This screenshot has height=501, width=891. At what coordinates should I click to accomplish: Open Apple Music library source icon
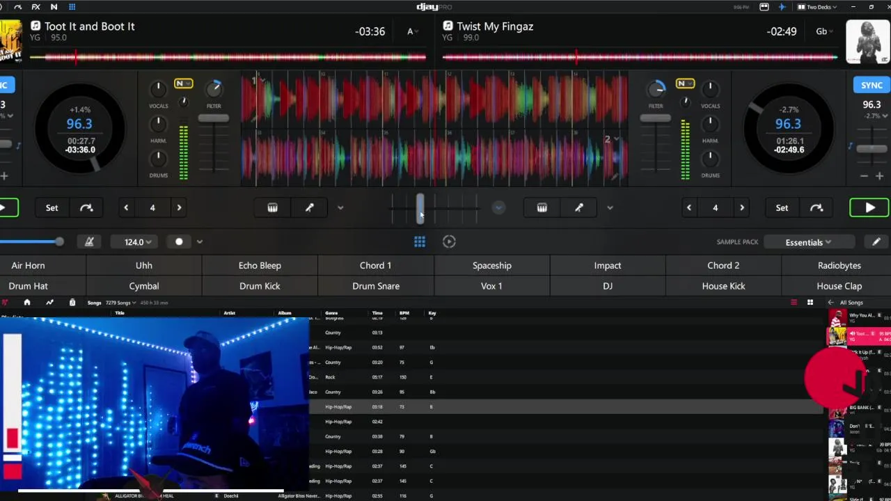click(x=5, y=303)
